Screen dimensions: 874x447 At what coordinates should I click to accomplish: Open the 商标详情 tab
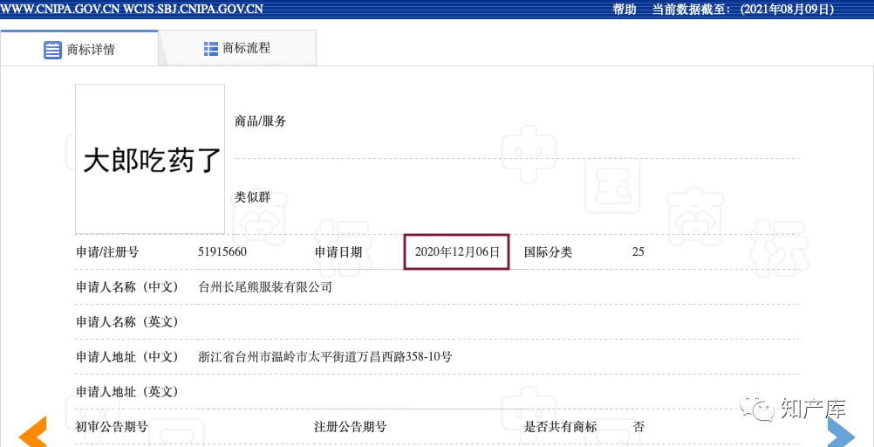pyautogui.click(x=79, y=49)
